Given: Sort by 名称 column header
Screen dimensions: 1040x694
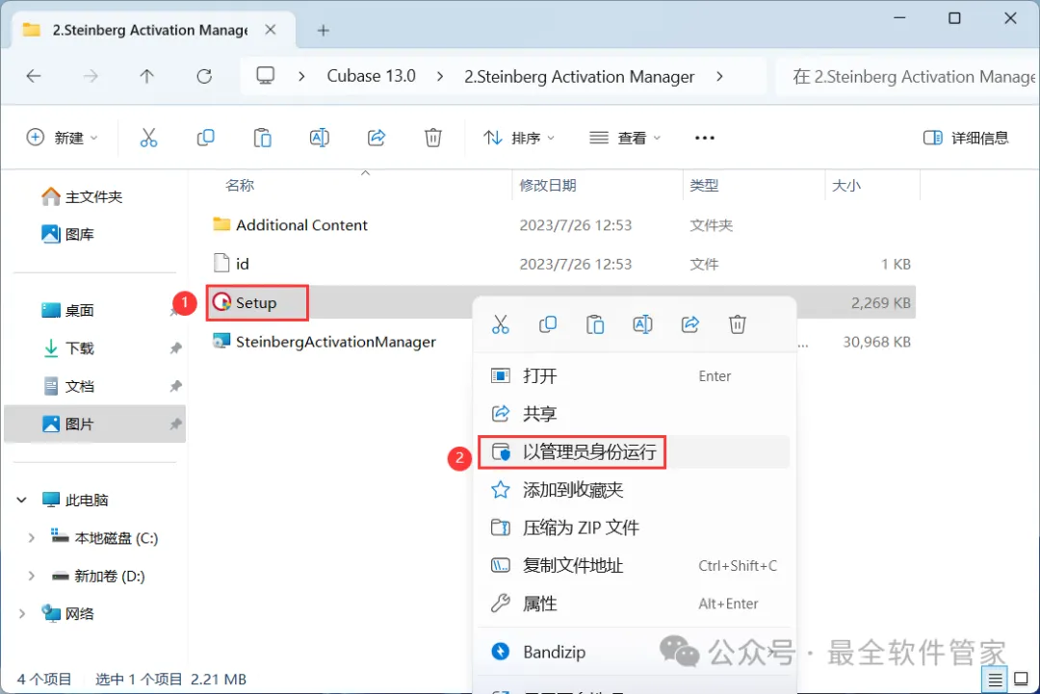Looking at the screenshot, I should click(x=240, y=186).
